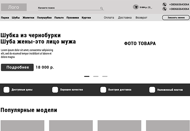Open the Пуховики category
The width and height of the screenshot is (190, 131).
(73, 18)
